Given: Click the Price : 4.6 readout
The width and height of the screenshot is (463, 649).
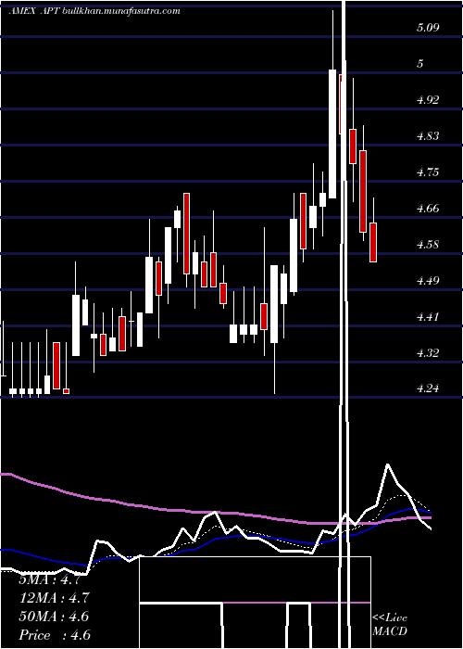Looking at the screenshot, I should click(54, 635).
